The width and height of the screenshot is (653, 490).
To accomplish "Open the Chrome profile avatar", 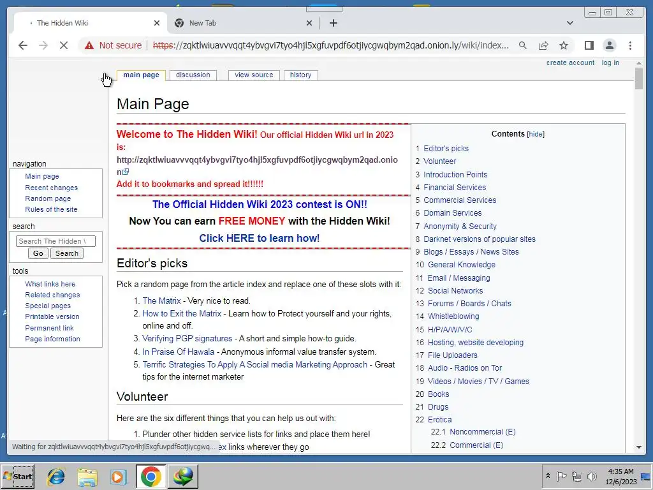I will coord(609,45).
